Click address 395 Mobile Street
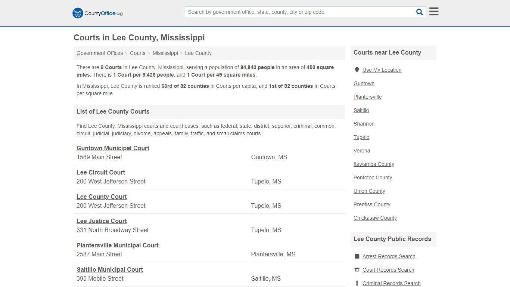This screenshot has width=510, height=287. coord(100,278)
